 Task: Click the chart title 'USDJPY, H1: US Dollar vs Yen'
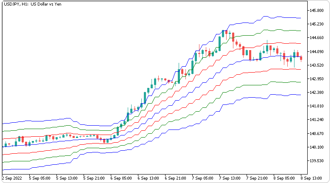pyautogui.click(x=33, y=4)
